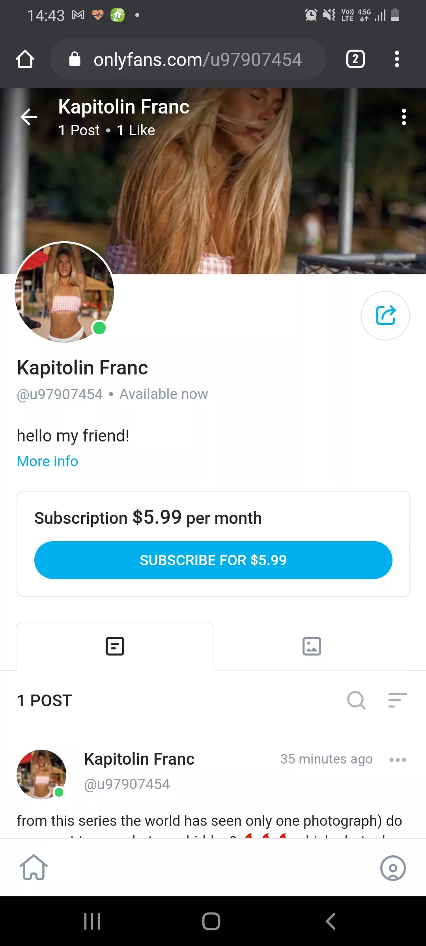Open the browser overflow menu

click(x=397, y=59)
